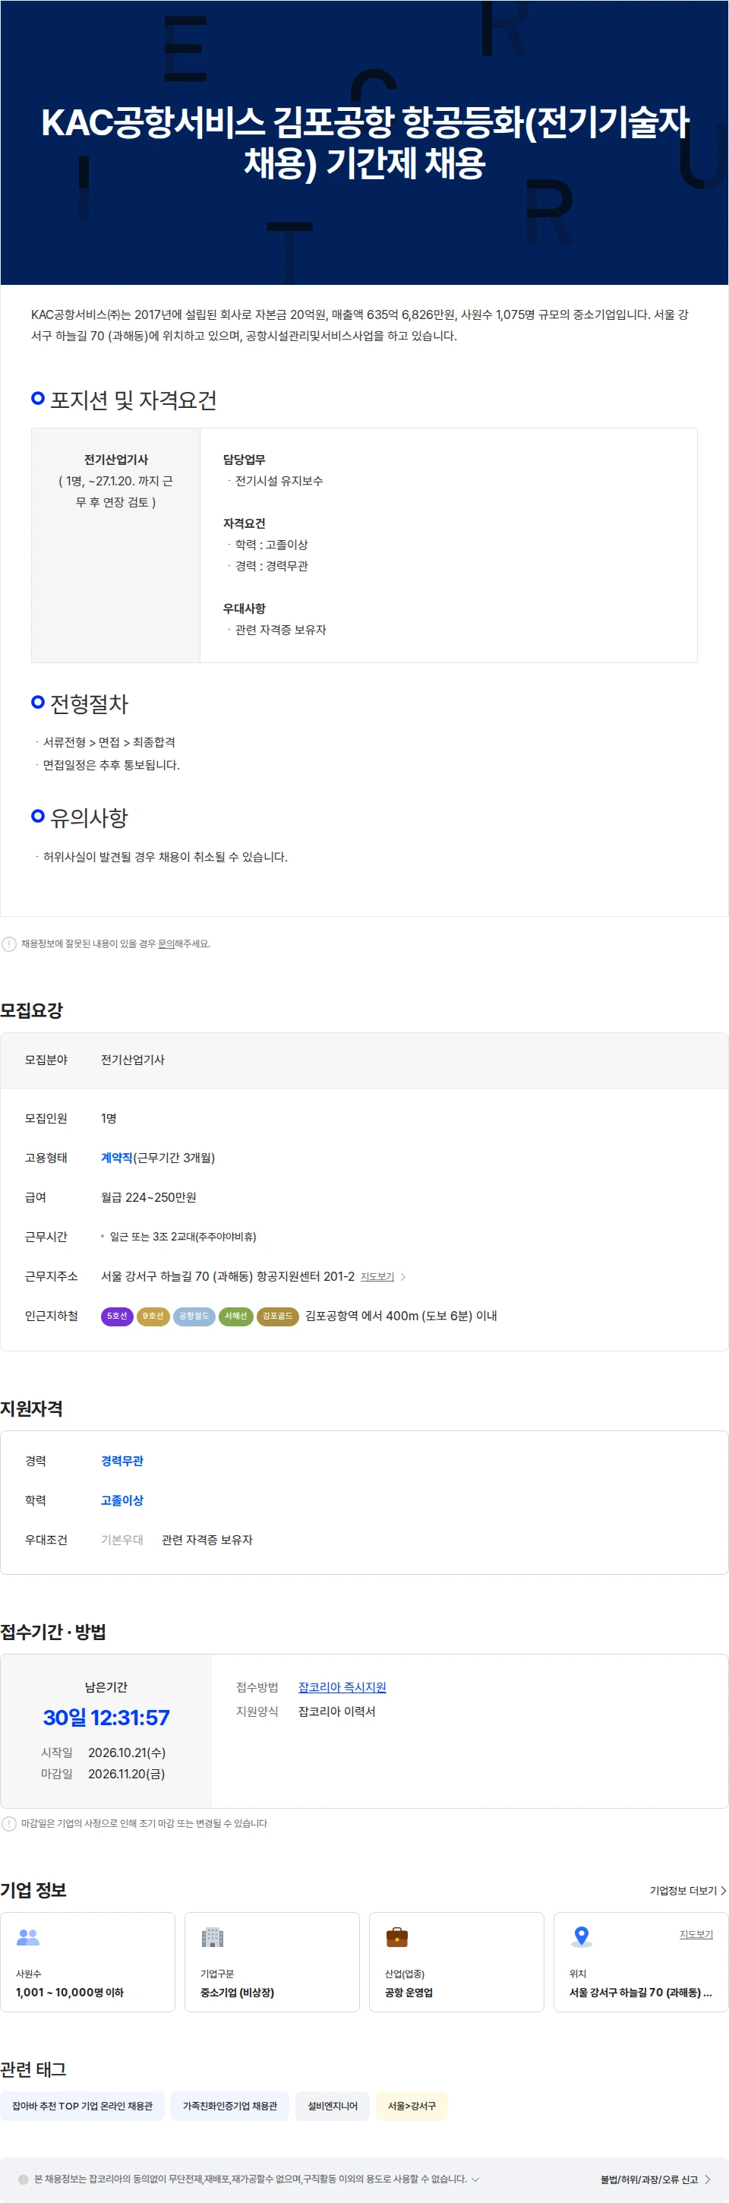The image size is (729, 2203).
Task: Click info icon beside 마감일은 기업의 사정 notice
Action: tap(8, 1822)
